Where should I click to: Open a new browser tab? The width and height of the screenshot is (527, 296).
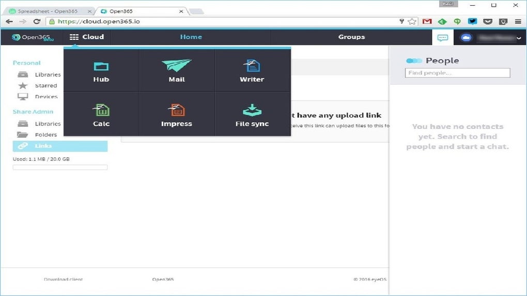pos(197,12)
